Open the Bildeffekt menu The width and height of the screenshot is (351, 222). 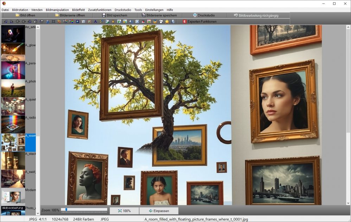pos(78,10)
